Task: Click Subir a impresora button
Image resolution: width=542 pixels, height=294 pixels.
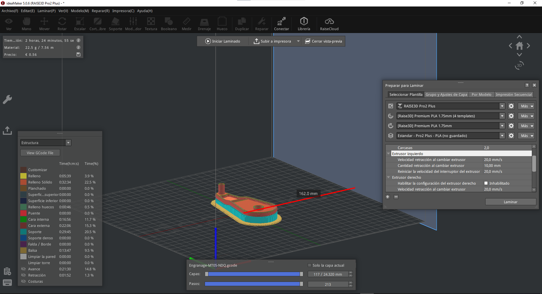Action: [272, 41]
